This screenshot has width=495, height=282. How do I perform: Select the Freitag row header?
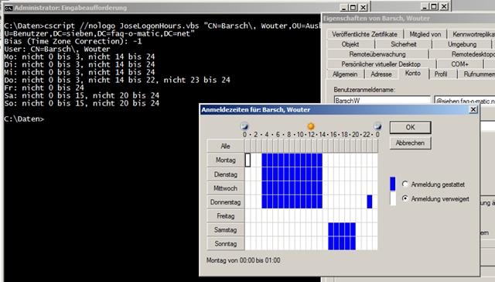click(225, 216)
